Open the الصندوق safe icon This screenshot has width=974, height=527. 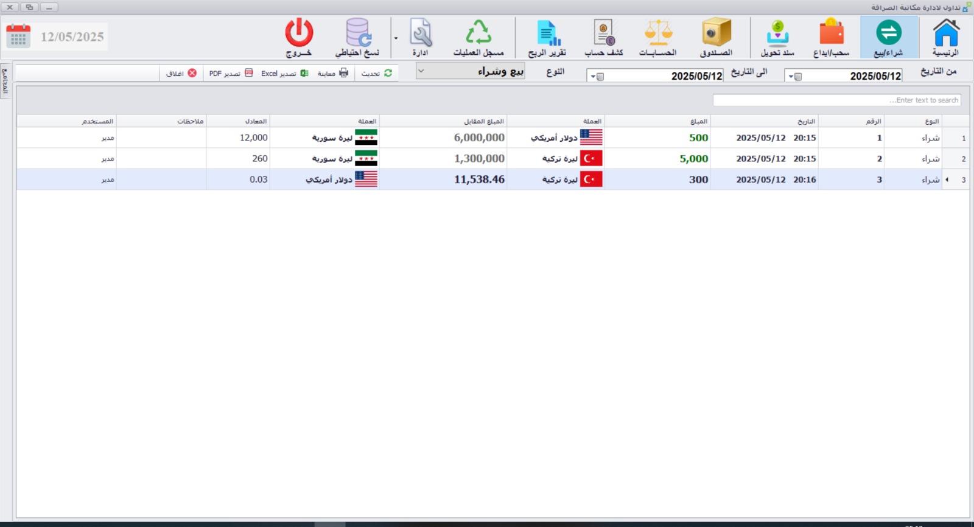coord(716,37)
